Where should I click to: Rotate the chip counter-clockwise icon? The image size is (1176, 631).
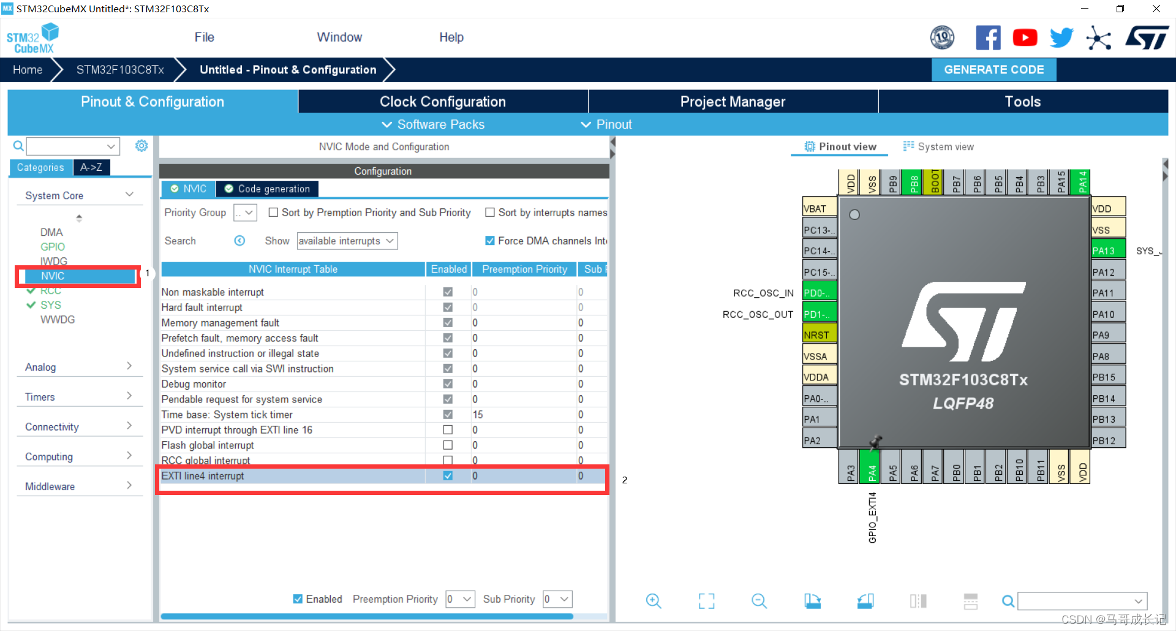tap(865, 601)
